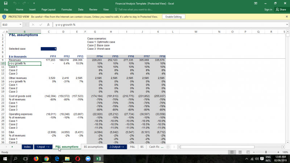Click the Insert Function fx icon

click(x=48, y=25)
